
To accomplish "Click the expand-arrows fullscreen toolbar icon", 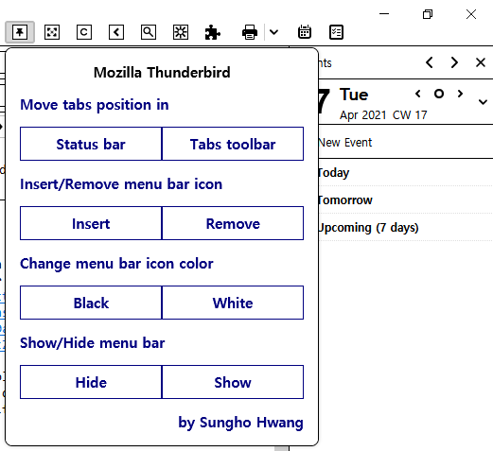I will pos(52,32).
